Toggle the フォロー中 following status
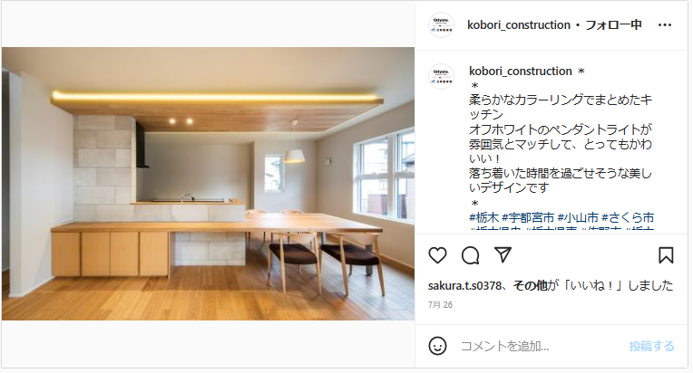Image resolution: width=693 pixels, height=373 pixels. tap(613, 25)
